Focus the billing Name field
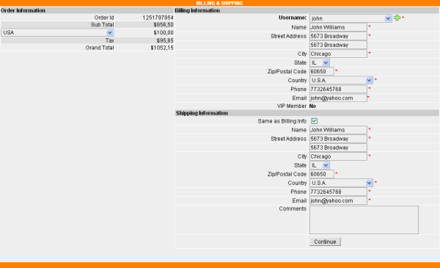The height and width of the screenshot is (268, 440). (338, 27)
